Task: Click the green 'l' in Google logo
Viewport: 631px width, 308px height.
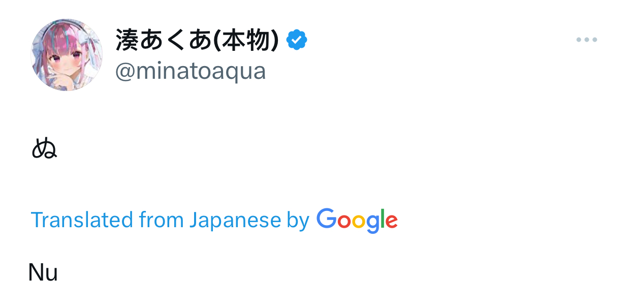Action: [383, 219]
